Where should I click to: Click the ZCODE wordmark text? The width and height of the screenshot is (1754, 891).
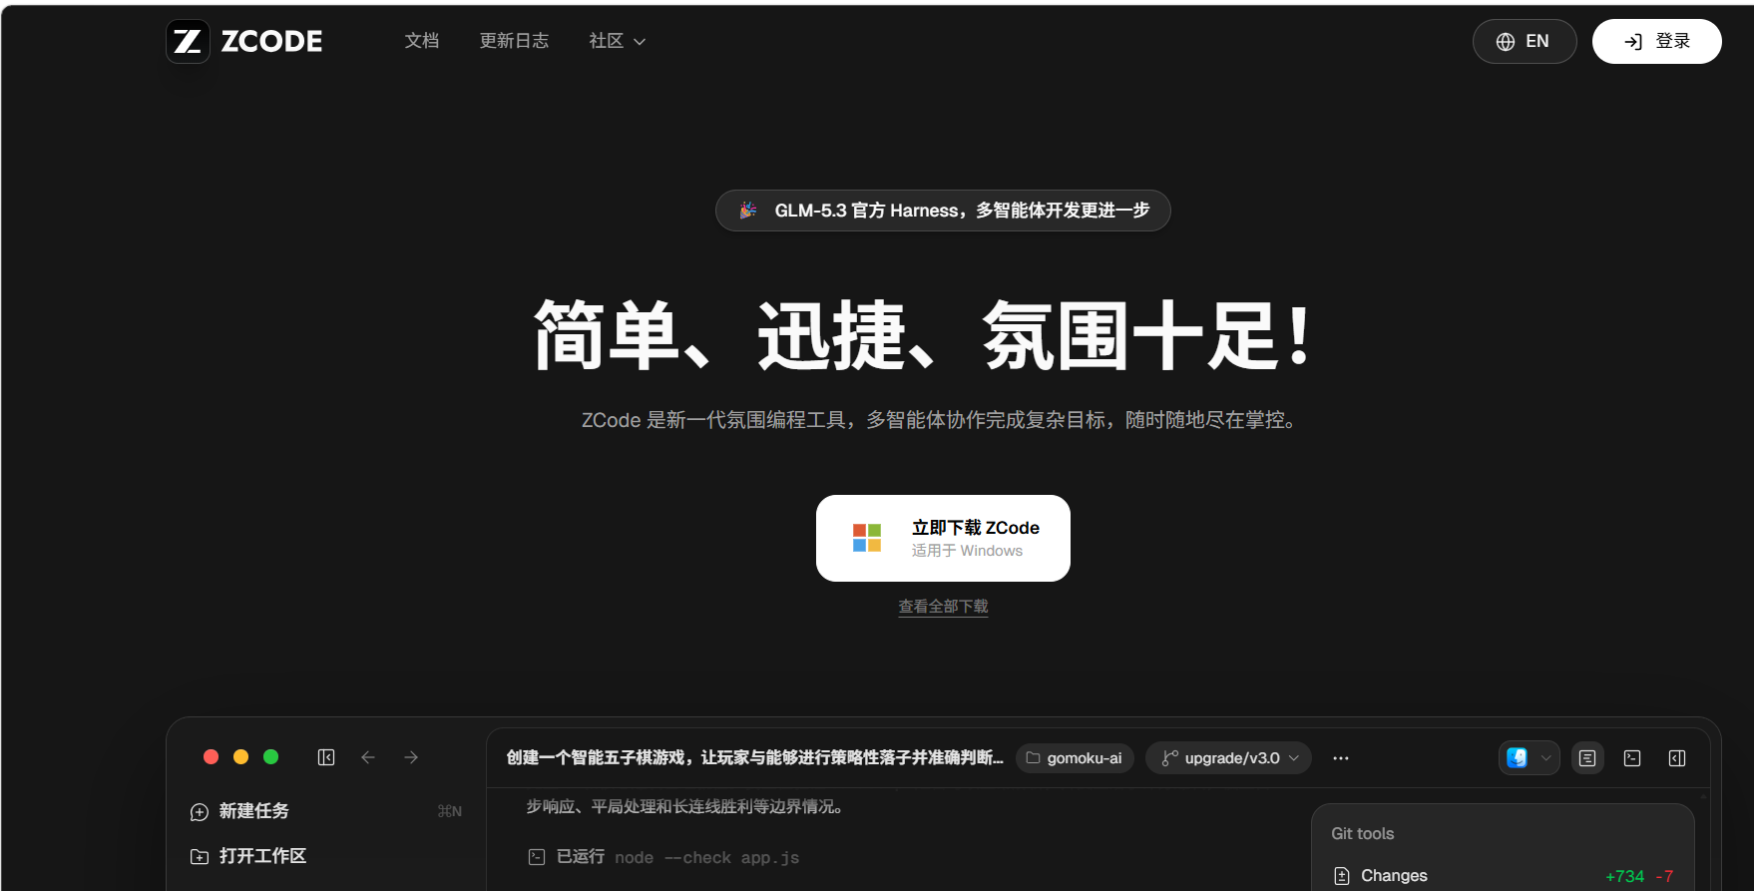(x=271, y=41)
